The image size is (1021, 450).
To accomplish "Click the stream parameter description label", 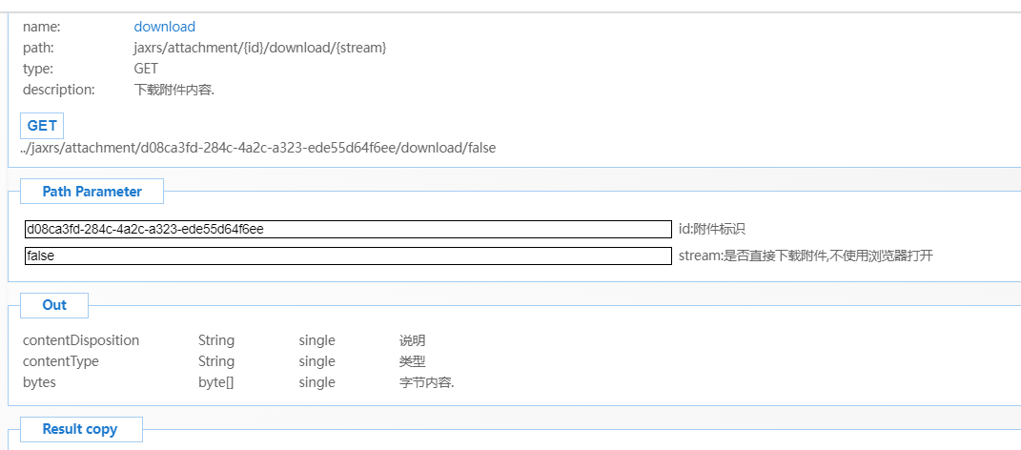I will coord(811,256).
